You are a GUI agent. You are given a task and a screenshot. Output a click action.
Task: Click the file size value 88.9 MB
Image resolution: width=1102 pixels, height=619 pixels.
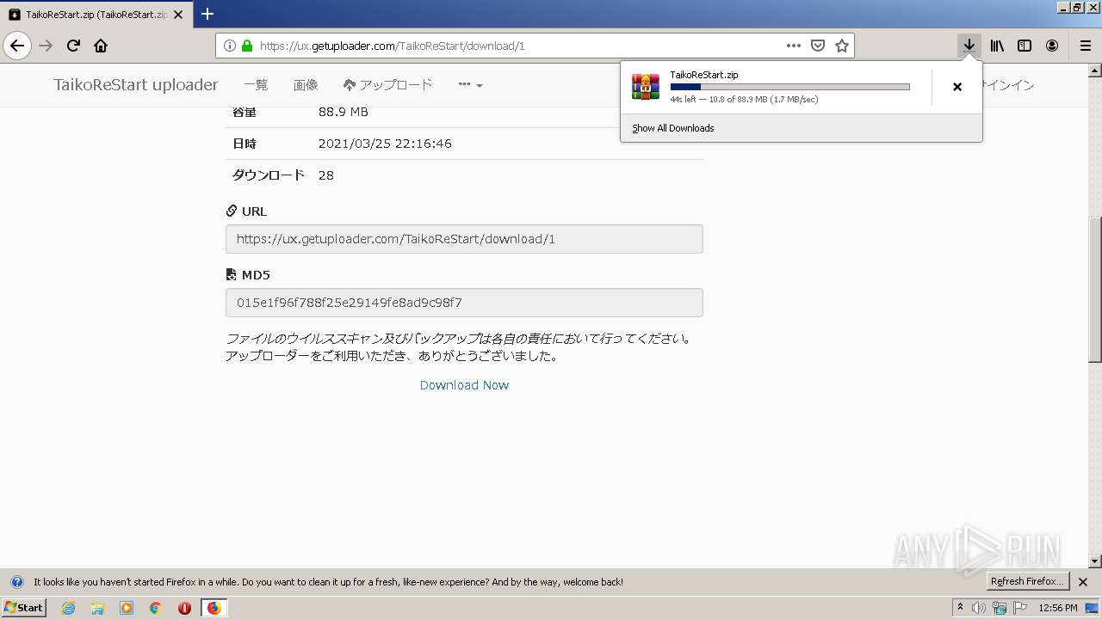point(344,112)
